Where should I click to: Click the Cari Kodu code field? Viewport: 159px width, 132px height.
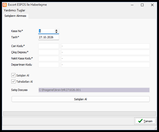tap(49, 46)
